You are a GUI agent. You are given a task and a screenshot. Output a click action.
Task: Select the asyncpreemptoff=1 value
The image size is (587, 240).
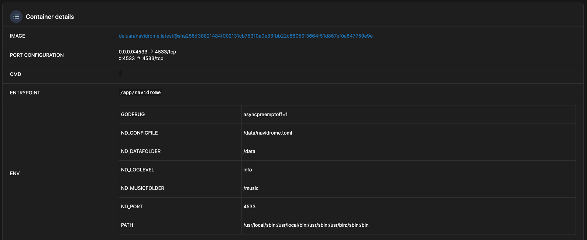265,114
